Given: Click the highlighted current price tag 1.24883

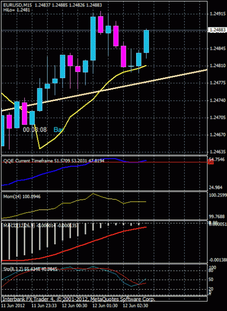Looking at the screenshot, I should pyautogui.click(x=217, y=30).
